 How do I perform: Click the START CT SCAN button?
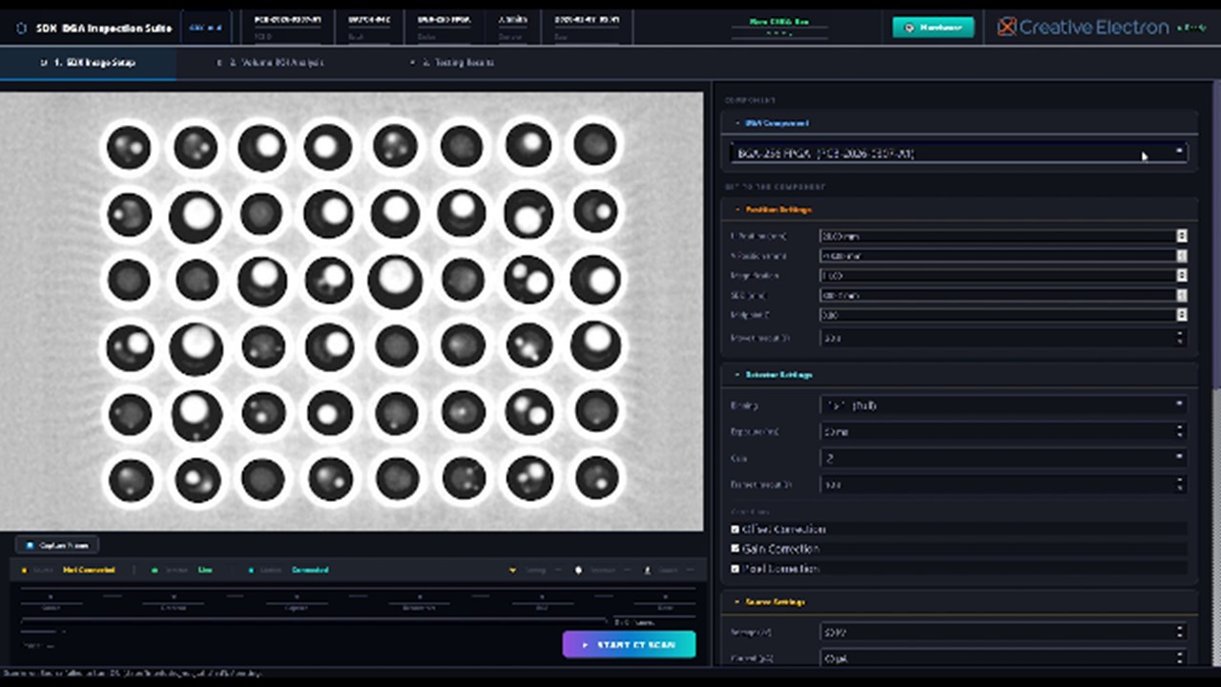[x=629, y=644]
